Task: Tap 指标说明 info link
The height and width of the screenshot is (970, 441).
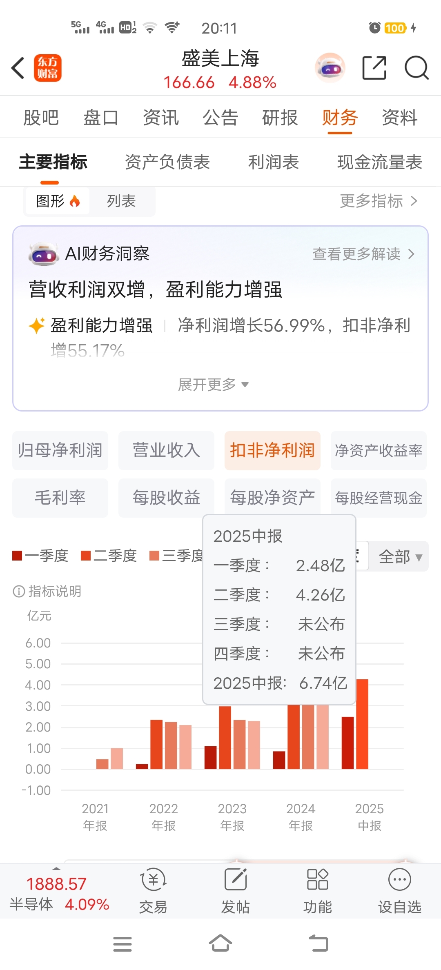Action: [x=47, y=591]
